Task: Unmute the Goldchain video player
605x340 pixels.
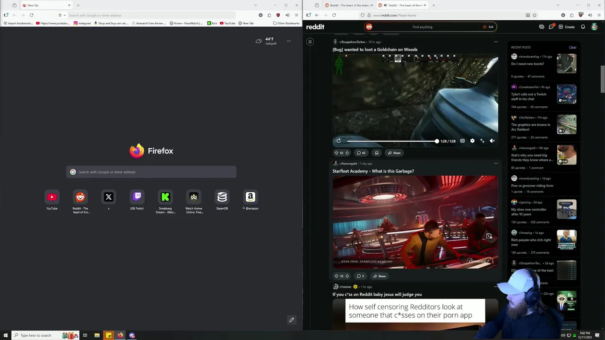Action: click(492, 141)
